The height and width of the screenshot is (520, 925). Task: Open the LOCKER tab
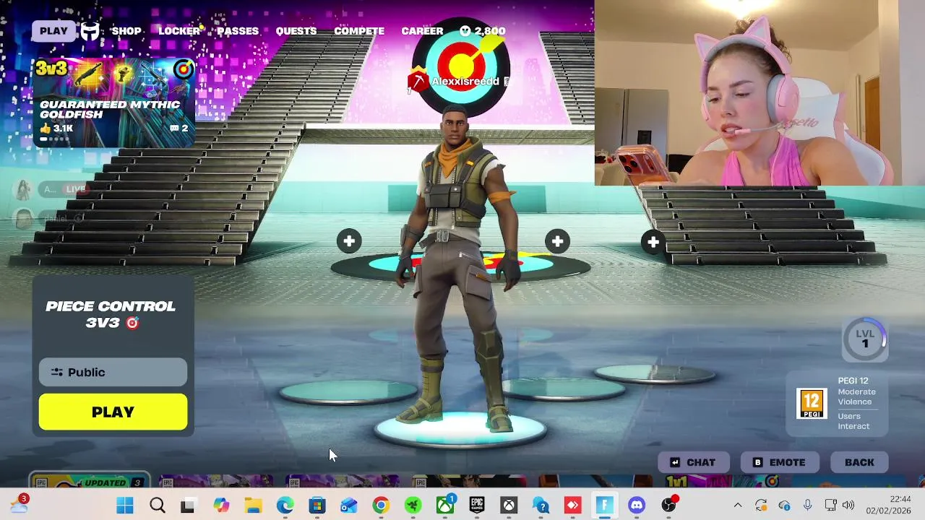pyautogui.click(x=179, y=31)
